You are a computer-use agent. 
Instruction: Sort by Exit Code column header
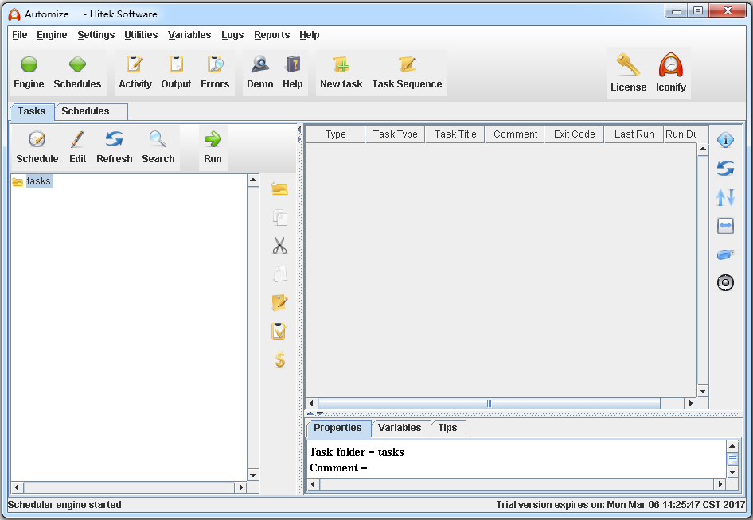coord(575,134)
